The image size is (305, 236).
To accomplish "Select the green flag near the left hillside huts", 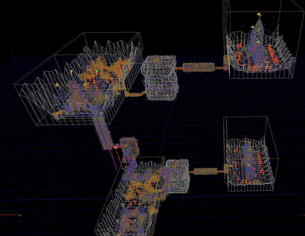I will coord(57,85).
